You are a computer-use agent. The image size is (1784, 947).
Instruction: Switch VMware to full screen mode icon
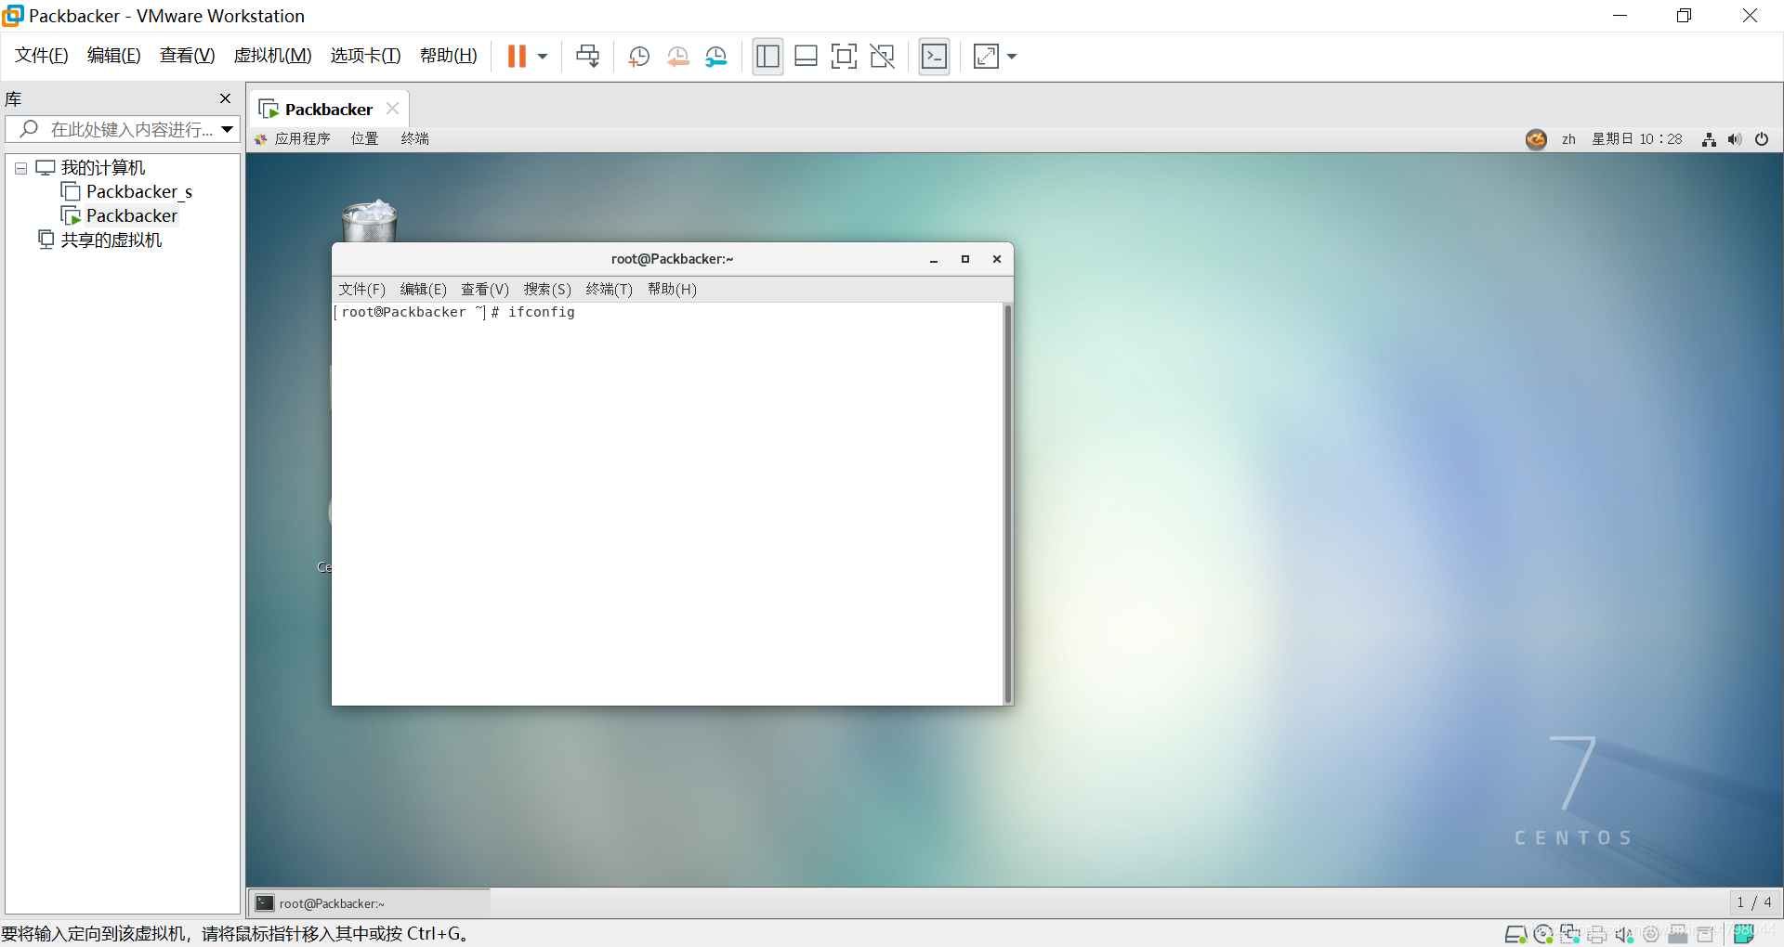[x=844, y=57]
